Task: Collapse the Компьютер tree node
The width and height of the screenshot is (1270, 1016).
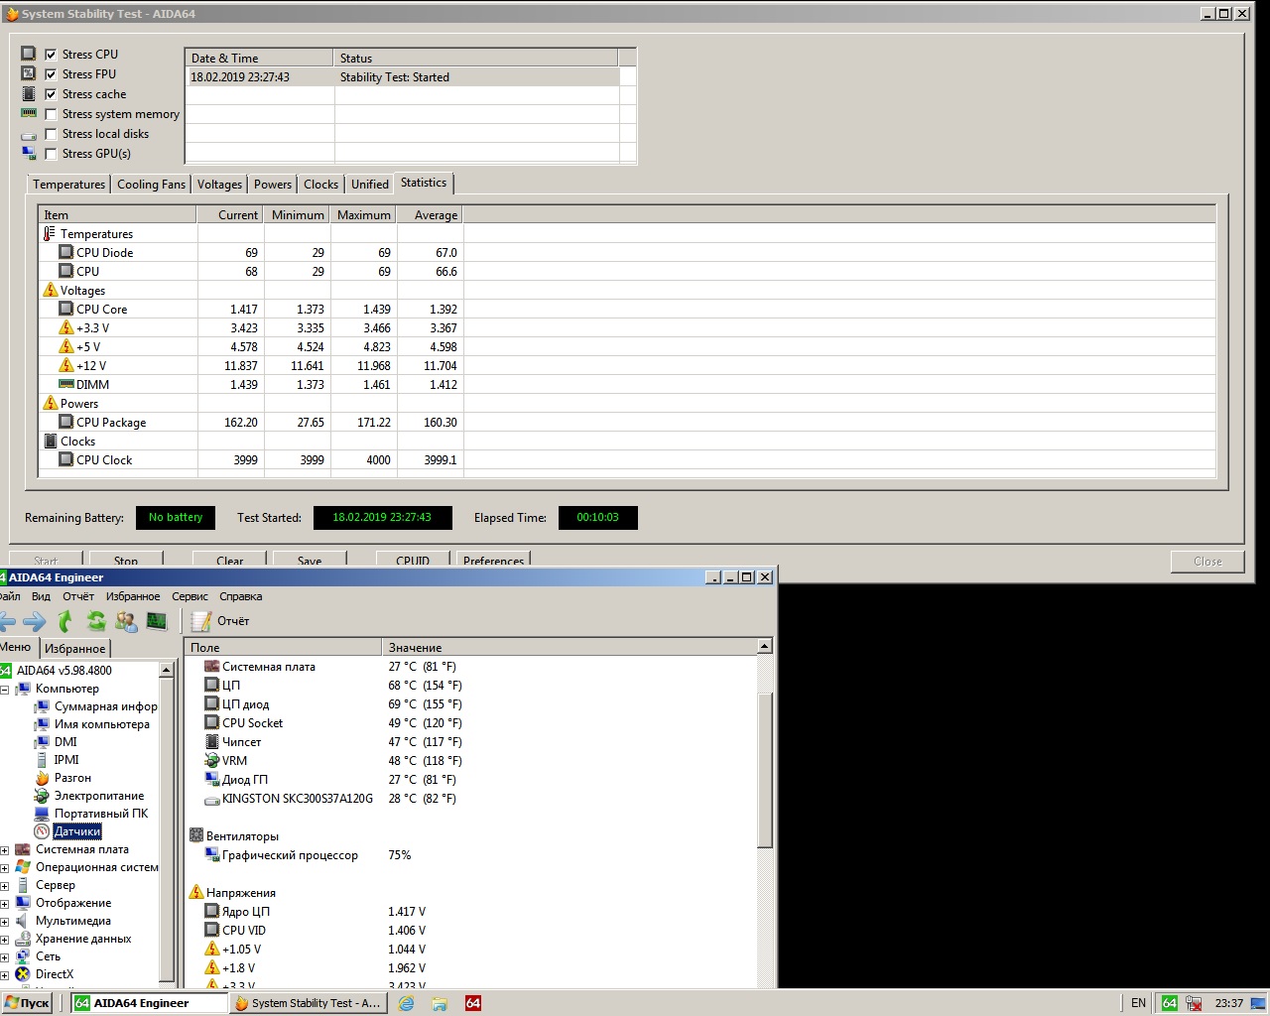Action: (5, 689)
